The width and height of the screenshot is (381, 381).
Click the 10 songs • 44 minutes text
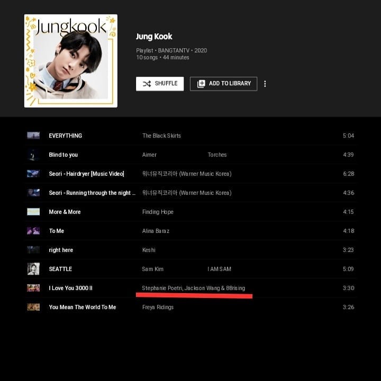162,58
